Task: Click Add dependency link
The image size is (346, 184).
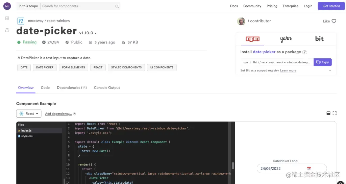Action: [58, 114]
